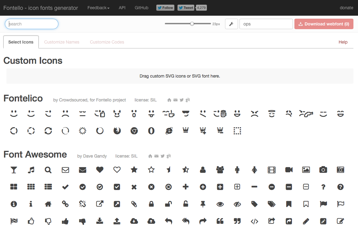Open the Help link
Viewport: 358px width, 225px height.
click(x=343, y=42)
